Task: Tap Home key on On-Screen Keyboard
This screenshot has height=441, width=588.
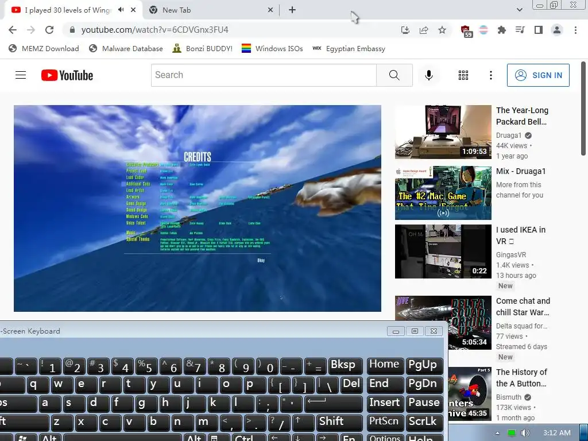Action: pyautogui.click(x=385, y=366)
